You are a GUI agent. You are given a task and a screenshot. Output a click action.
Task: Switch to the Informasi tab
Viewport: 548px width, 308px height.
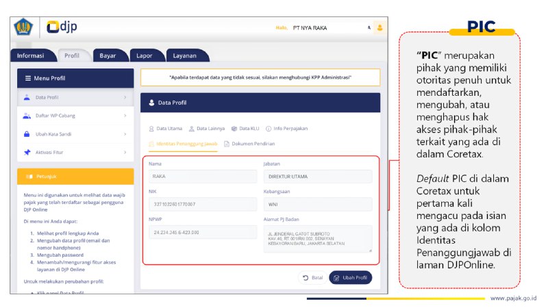pyautogui.click(x=31, y=55)
